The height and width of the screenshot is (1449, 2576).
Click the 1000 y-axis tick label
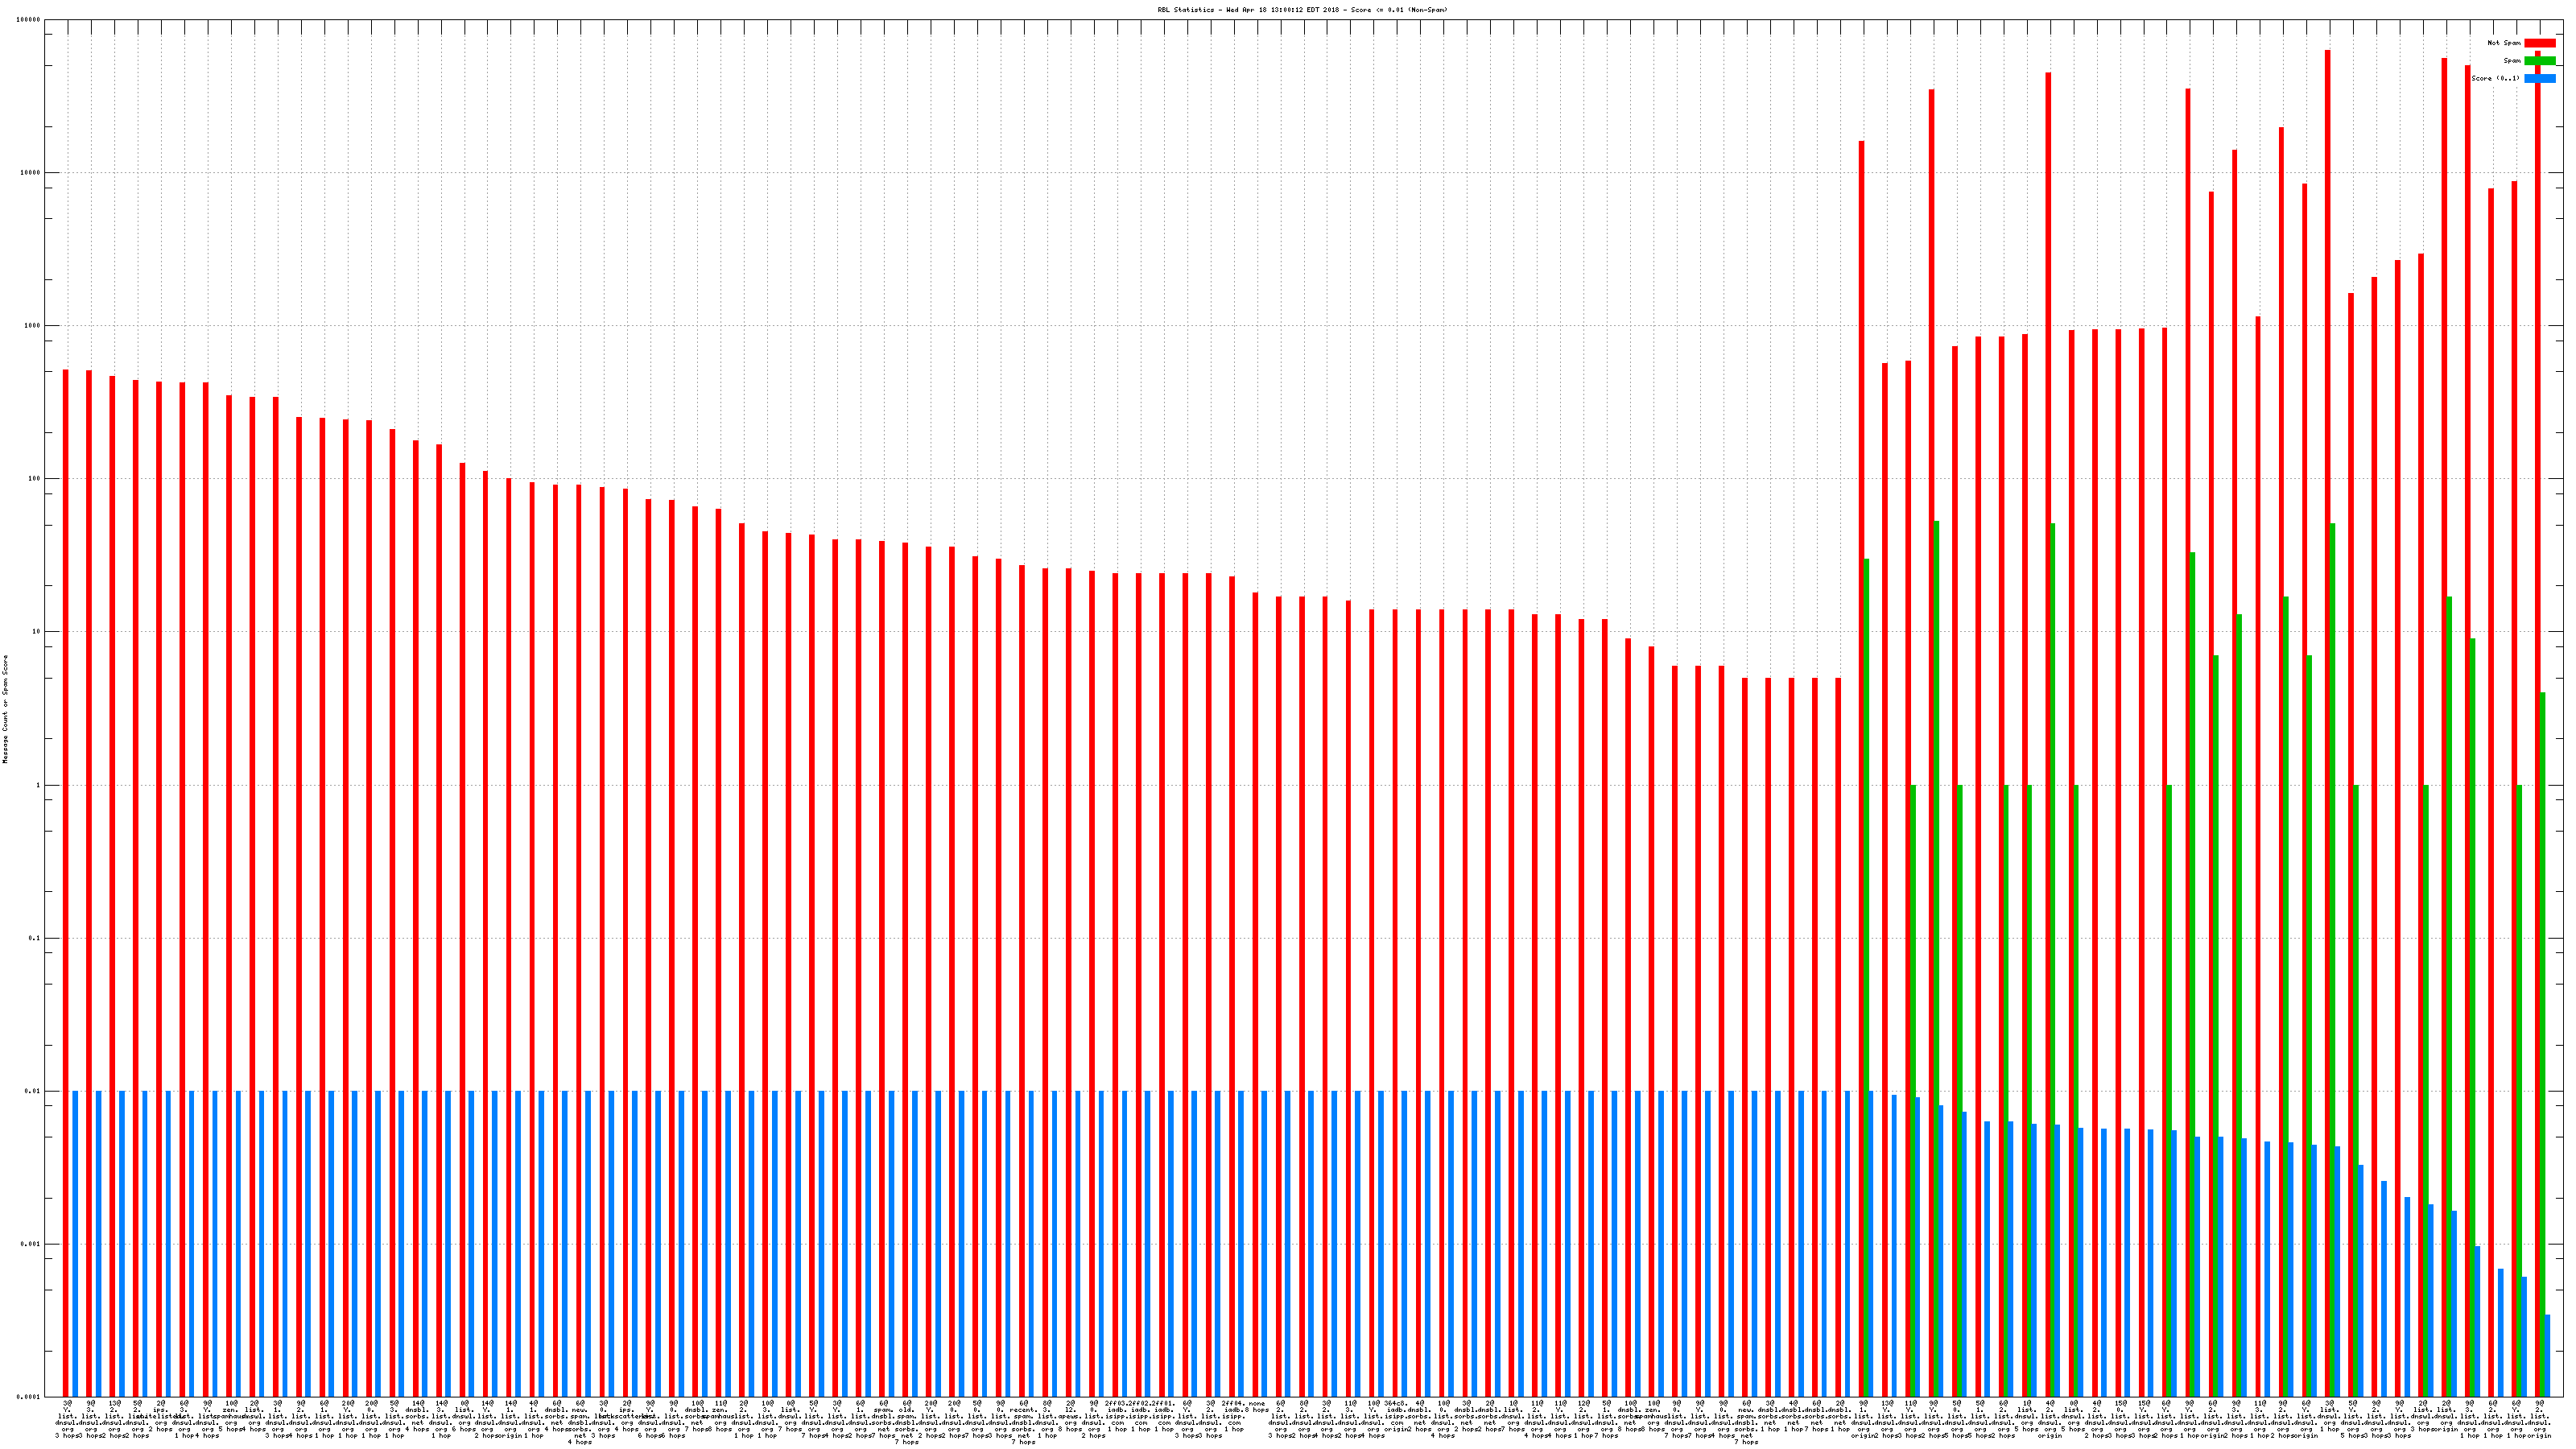[x=32, y=326]
